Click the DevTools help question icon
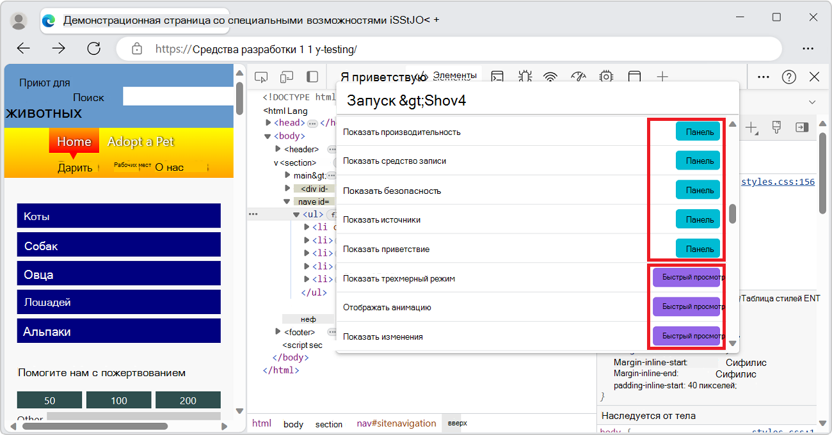This screenshot has height=435, width=832. (x=788, y=77)
